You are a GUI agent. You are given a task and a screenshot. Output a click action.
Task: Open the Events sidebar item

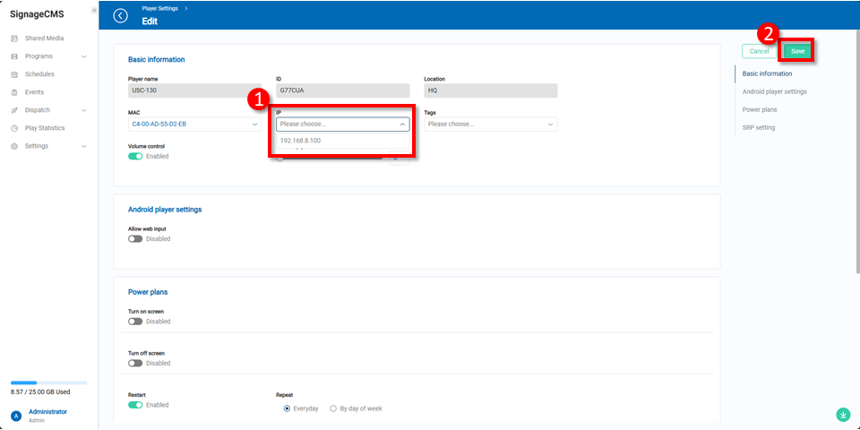34,92
